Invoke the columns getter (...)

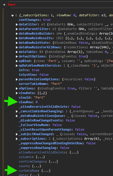pos(40,157)
